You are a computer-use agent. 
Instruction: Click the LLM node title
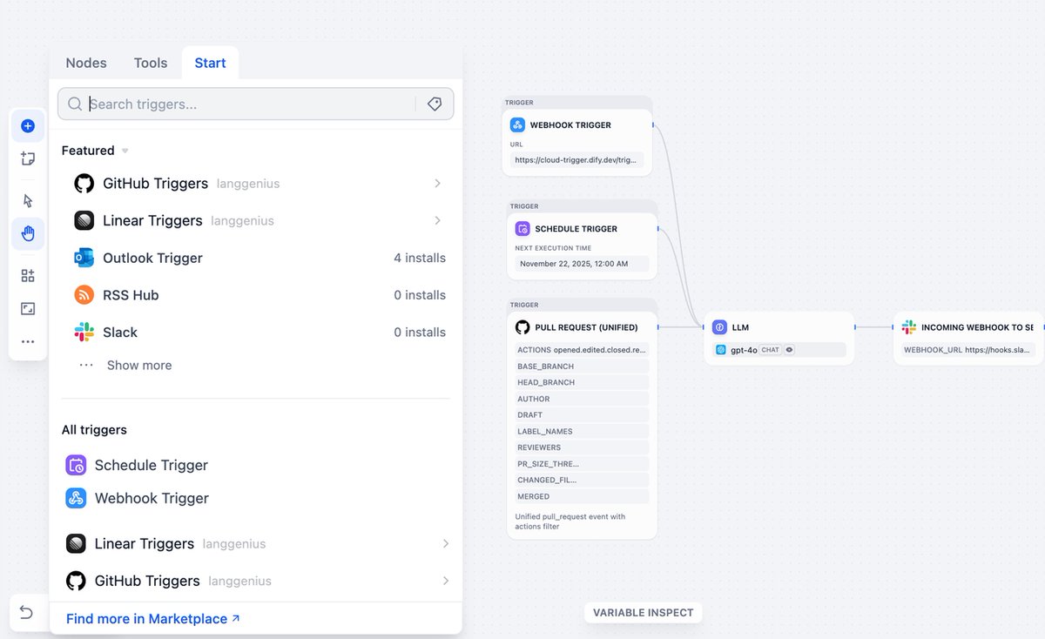pyautogui.click(x=740, y=327)
